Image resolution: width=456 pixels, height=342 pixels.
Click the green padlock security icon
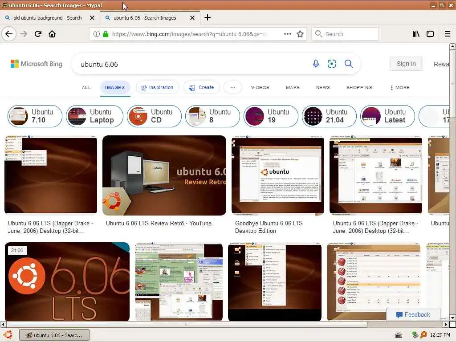[106, 34]
